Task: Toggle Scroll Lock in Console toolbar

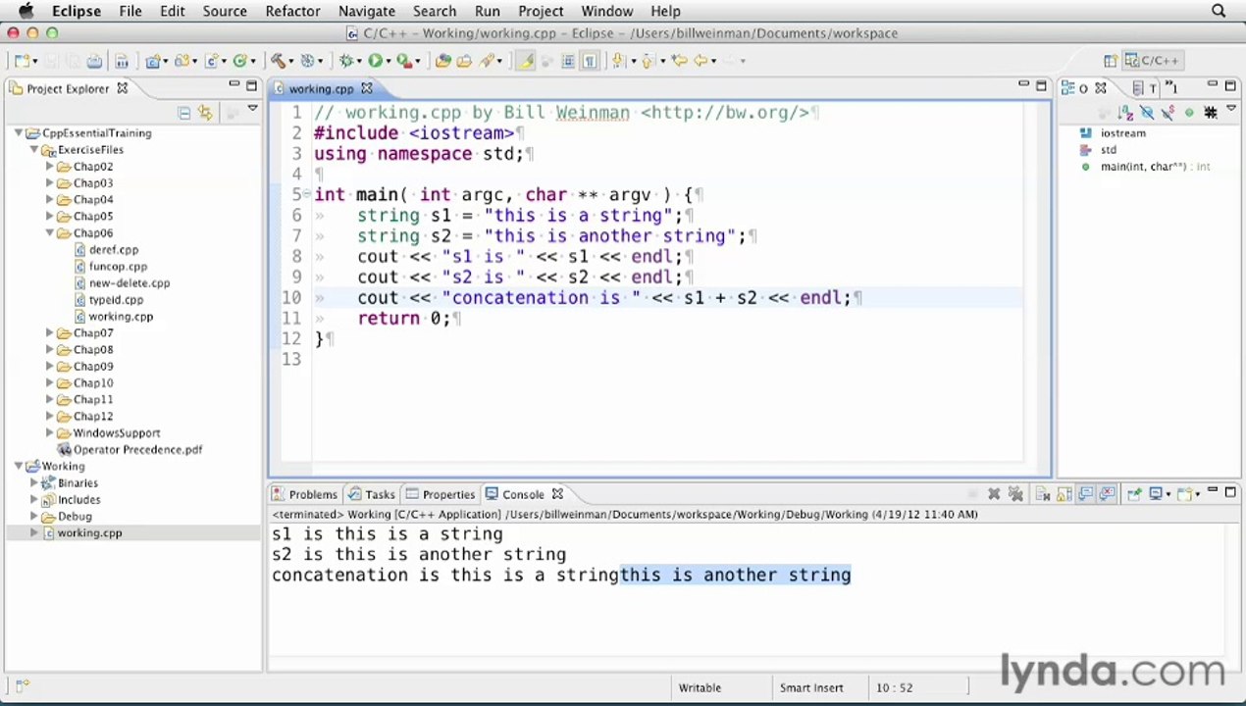Action: (x=1064, y=494)
